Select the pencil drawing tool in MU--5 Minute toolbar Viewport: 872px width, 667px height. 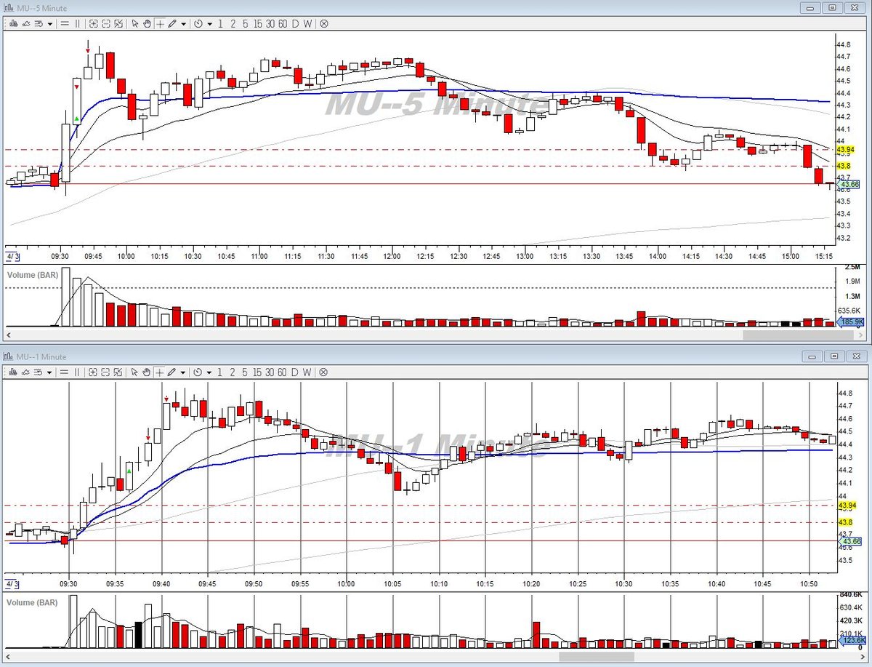point(172,23)
